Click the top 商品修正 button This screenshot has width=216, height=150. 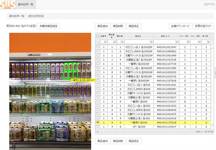click(134, 26)
